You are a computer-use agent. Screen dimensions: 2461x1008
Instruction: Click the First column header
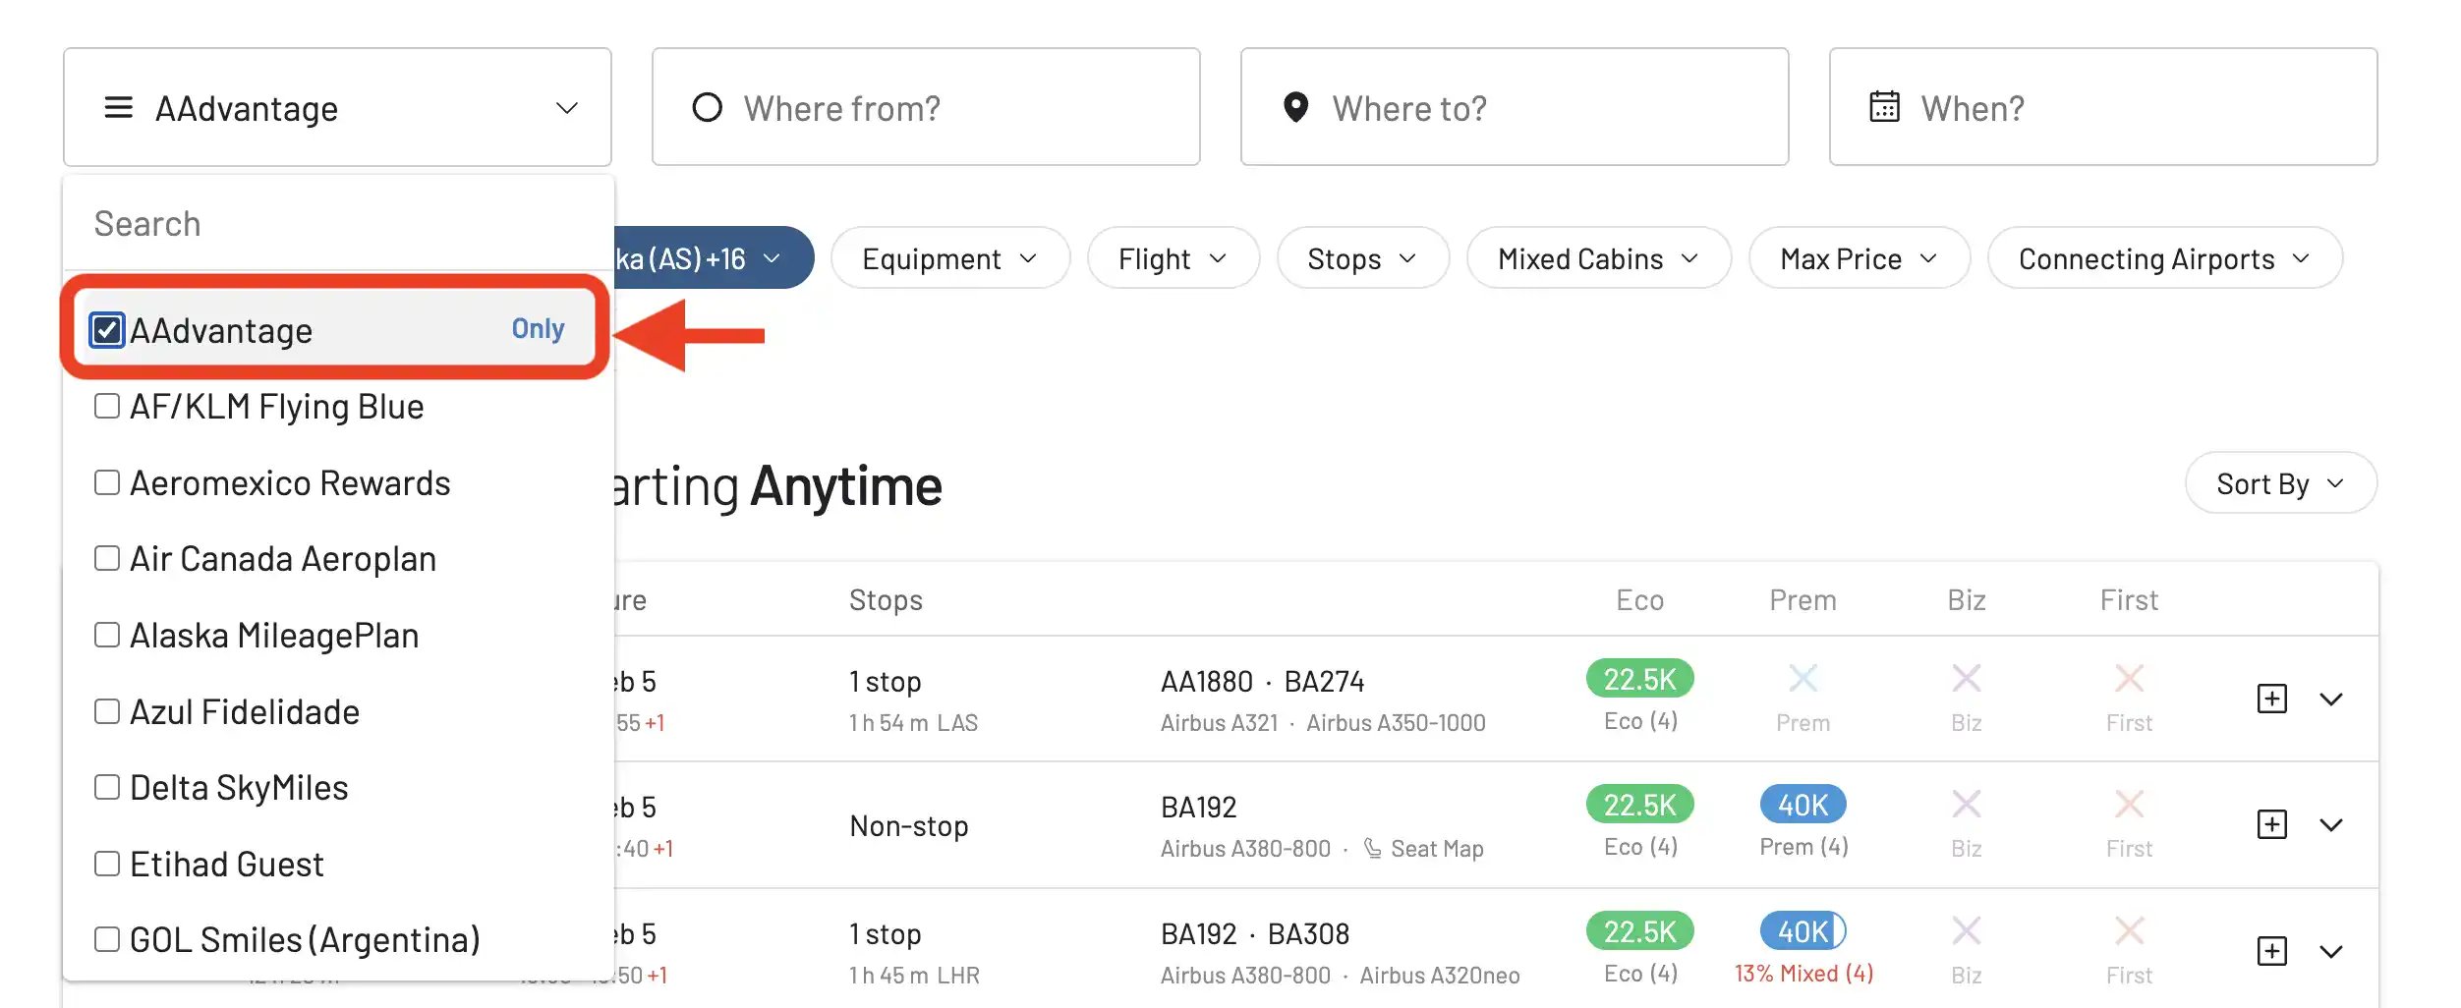[2129, 599]
